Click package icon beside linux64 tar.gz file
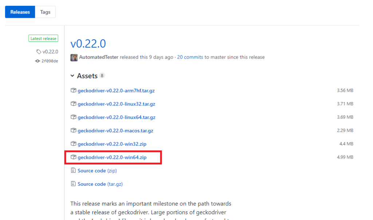Screen dimensions: 373x220 [74, 117]
